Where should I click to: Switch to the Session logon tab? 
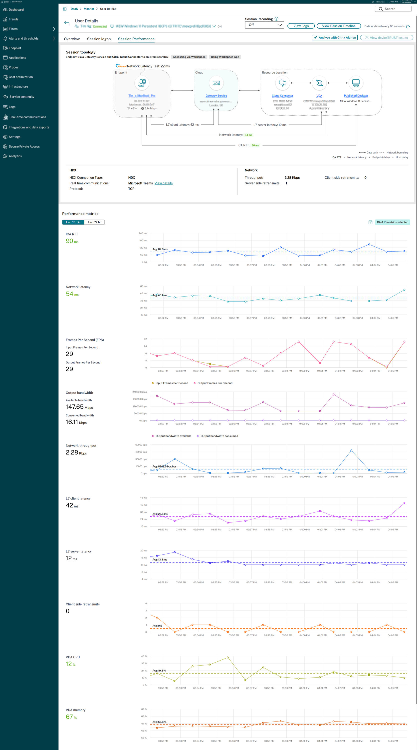pyautogui.click(x=99, y=39)
